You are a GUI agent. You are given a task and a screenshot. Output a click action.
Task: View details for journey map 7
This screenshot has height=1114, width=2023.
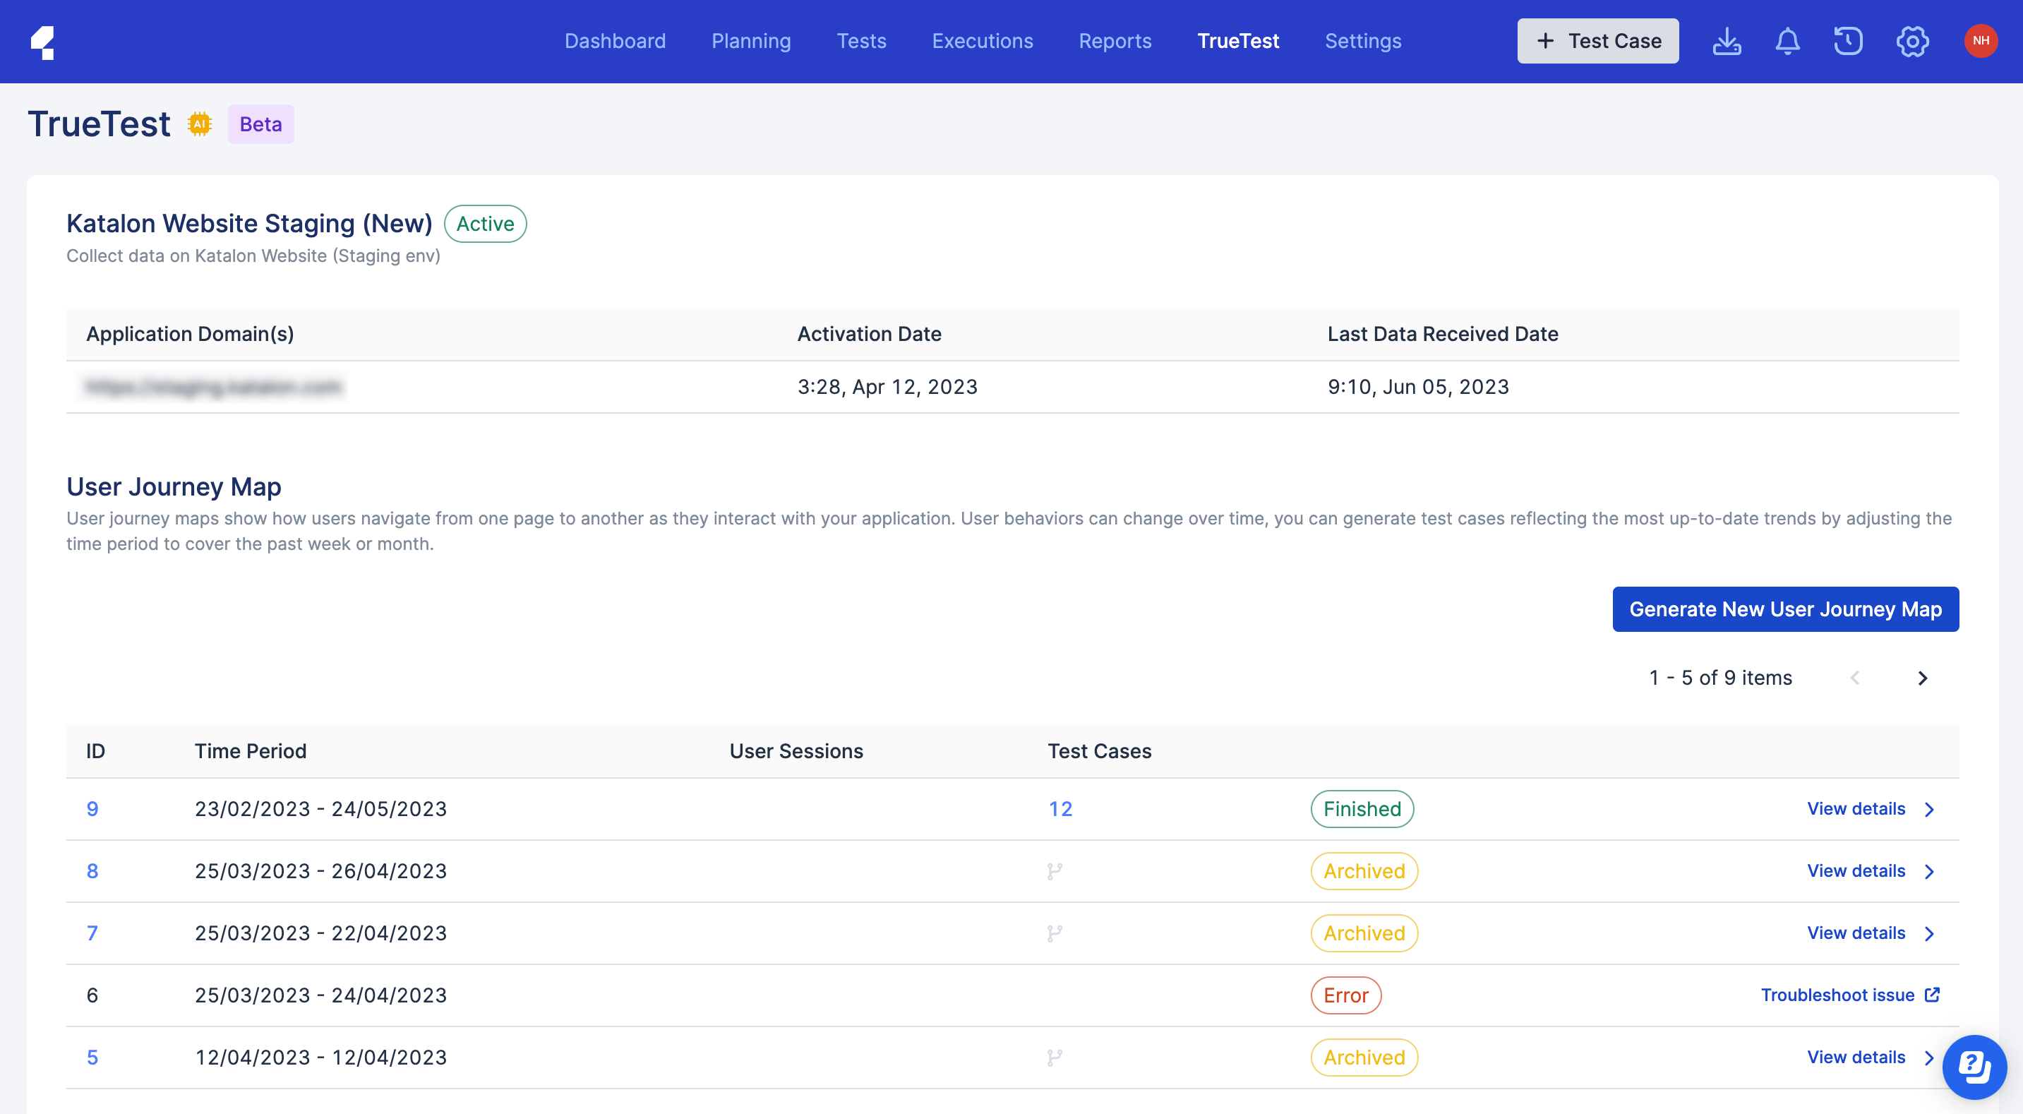[x=1856, y=933]
